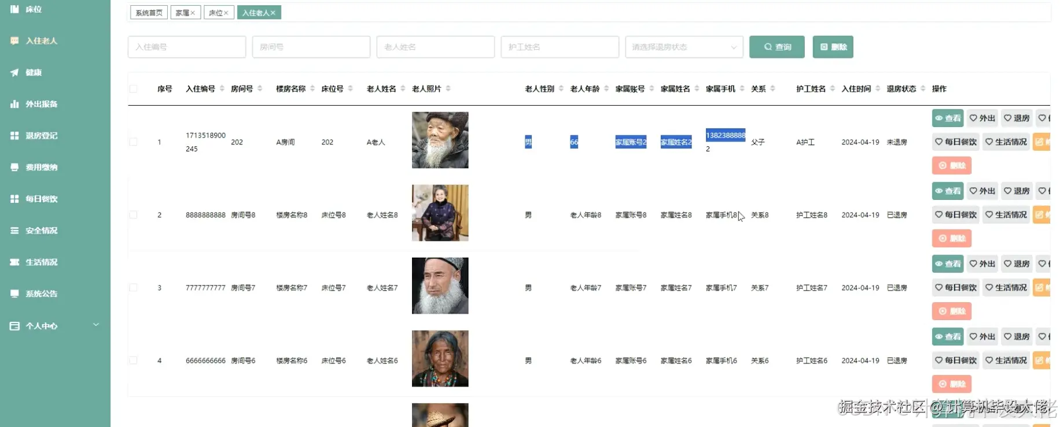
Task: Open photo of 老人姓名7
Action: (440, 286)
